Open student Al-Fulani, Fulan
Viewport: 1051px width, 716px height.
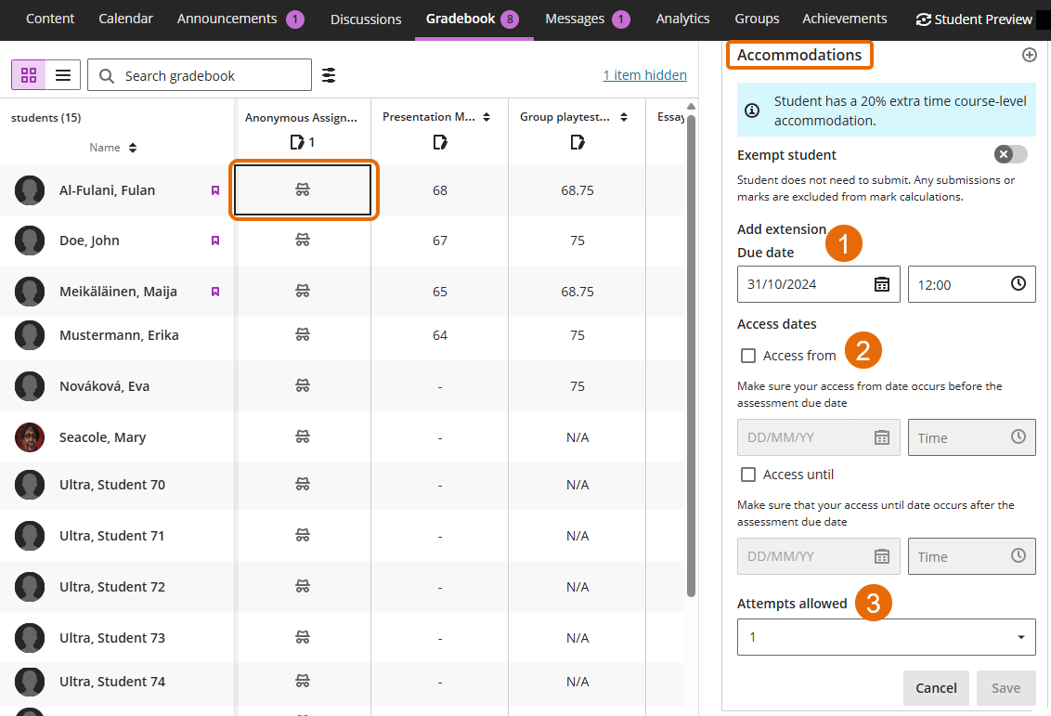pos(108,190)
